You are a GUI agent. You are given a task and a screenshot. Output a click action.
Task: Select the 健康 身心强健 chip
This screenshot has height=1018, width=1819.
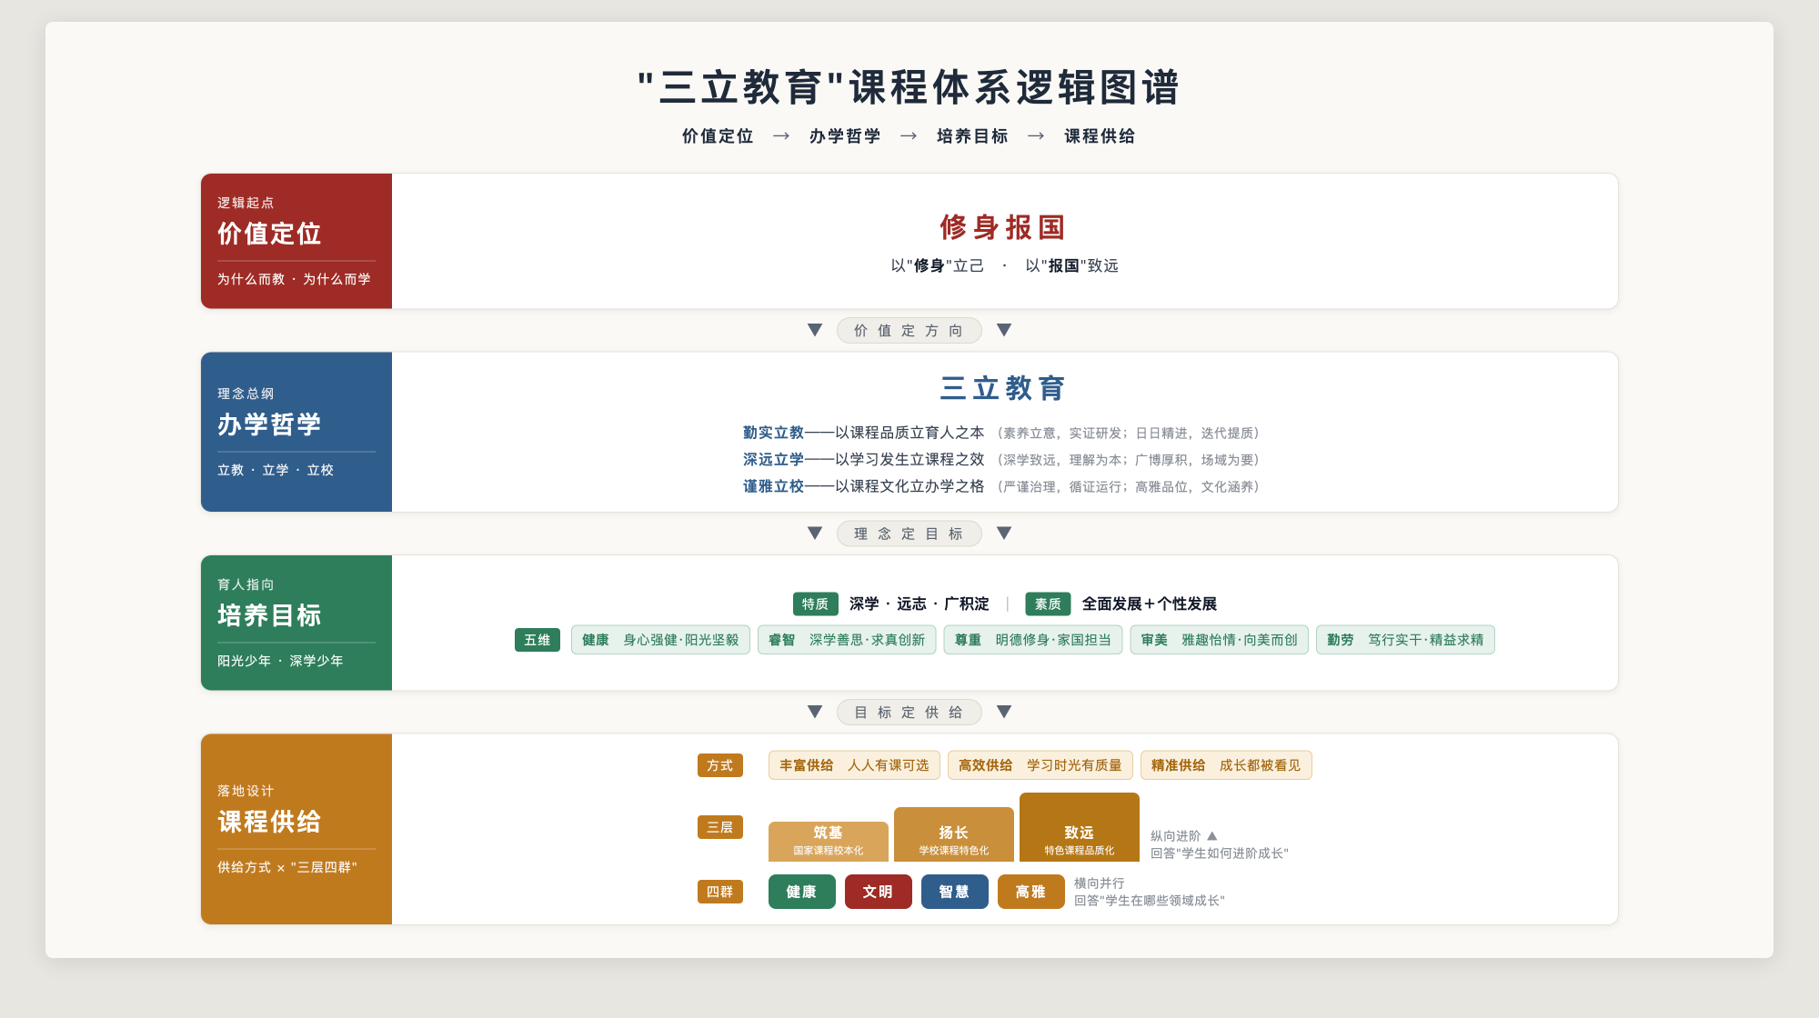click(x=660, y=640)
